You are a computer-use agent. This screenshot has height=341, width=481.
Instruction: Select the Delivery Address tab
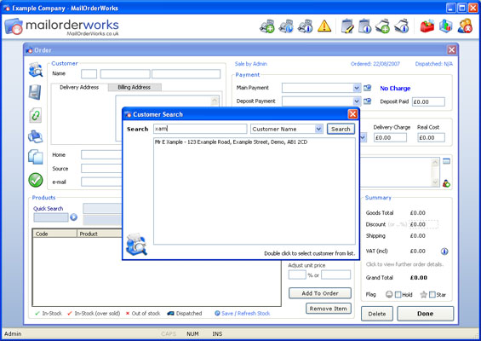coord(79,87)
